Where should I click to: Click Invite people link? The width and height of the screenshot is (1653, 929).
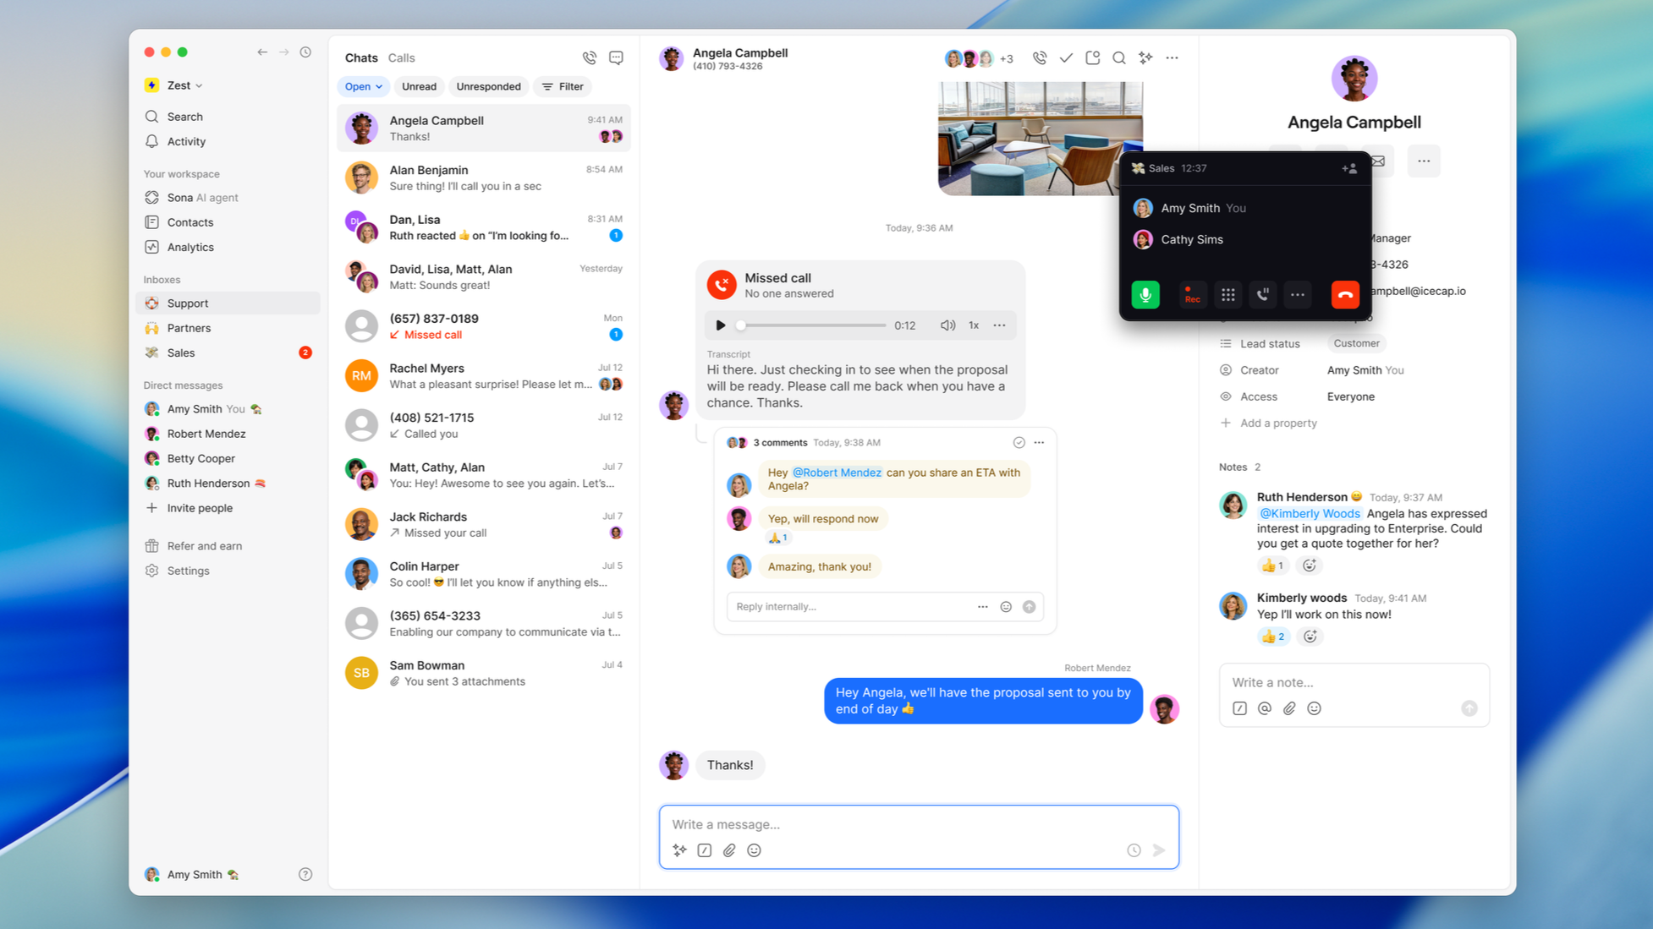pos(200,508)
